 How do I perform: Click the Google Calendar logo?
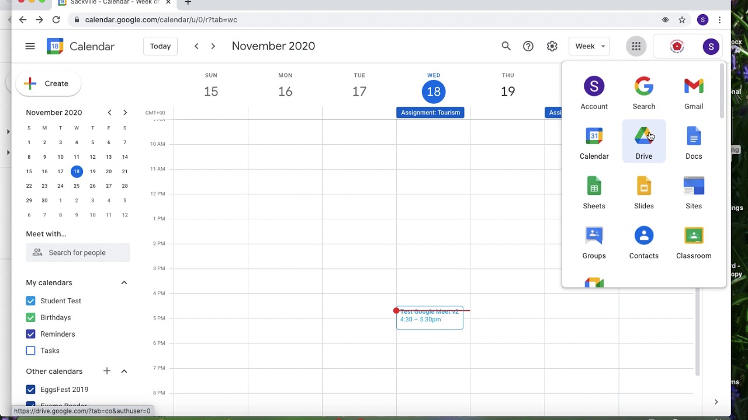point(55,46)
